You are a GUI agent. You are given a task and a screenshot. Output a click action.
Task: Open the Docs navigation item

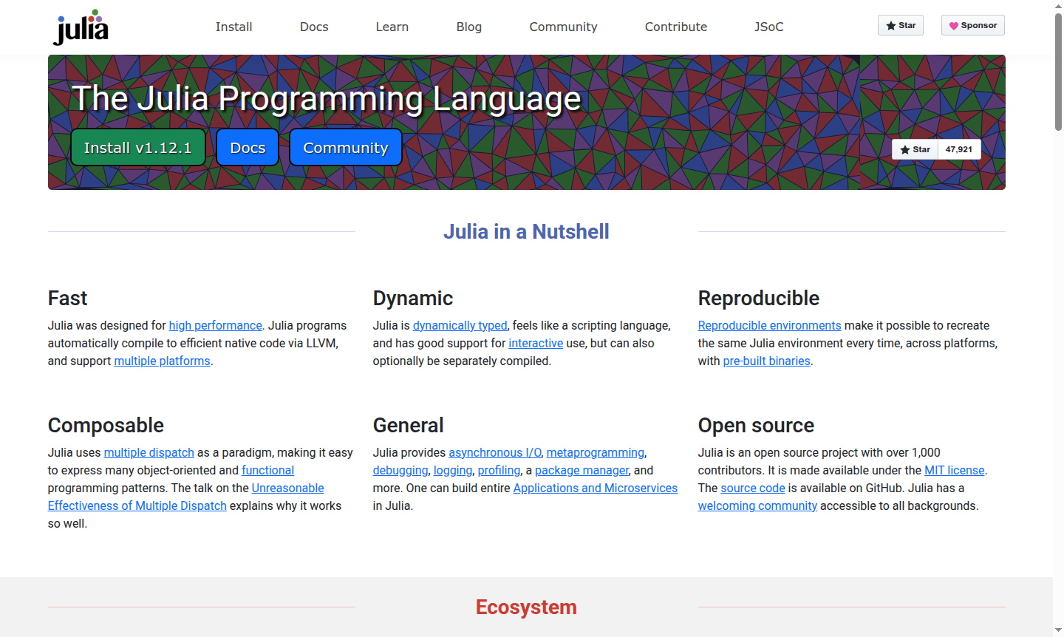click(314, 27)
